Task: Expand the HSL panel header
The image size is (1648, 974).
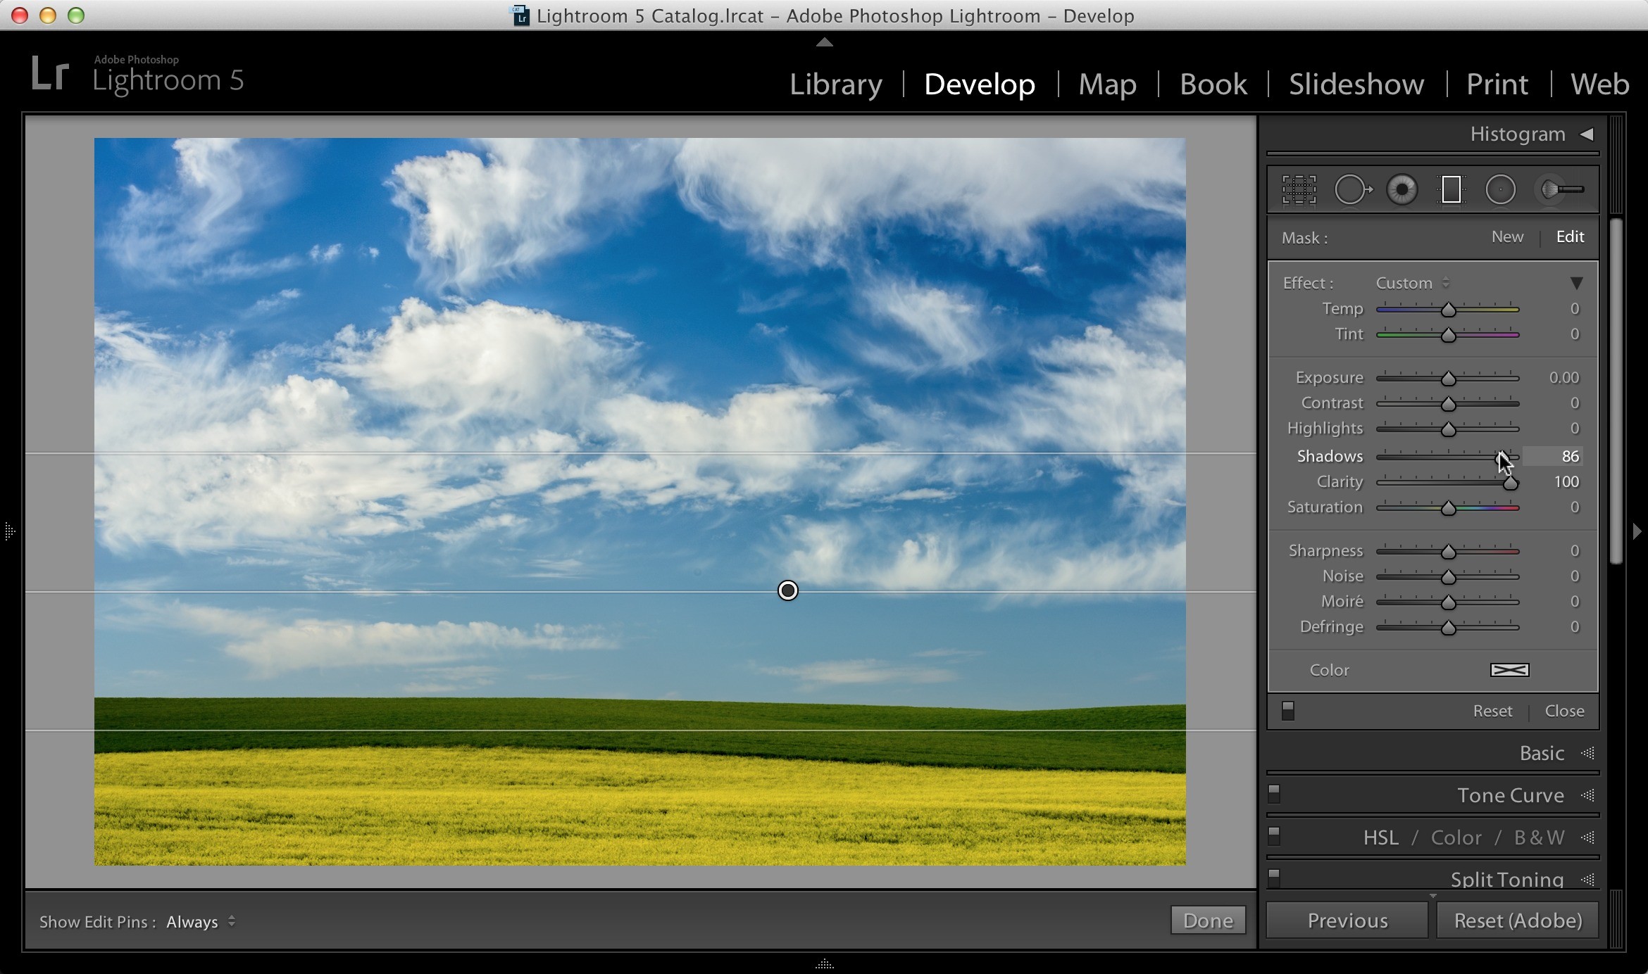Action: [x=1380, y=837]
